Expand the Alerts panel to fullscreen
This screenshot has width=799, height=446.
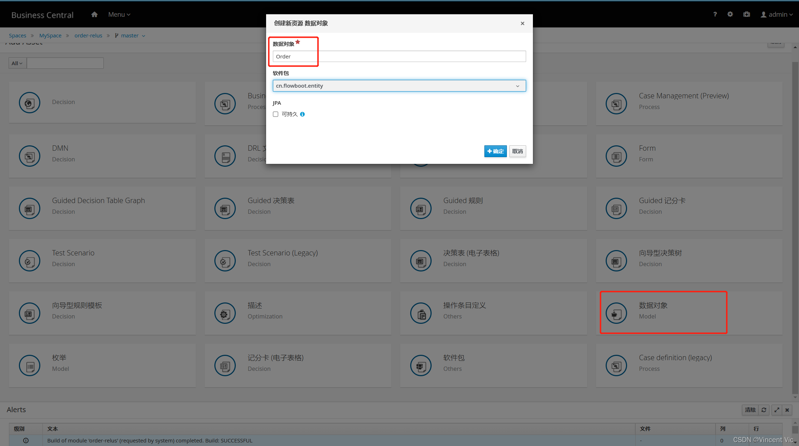pyautogui.click(x=777, y=410)
